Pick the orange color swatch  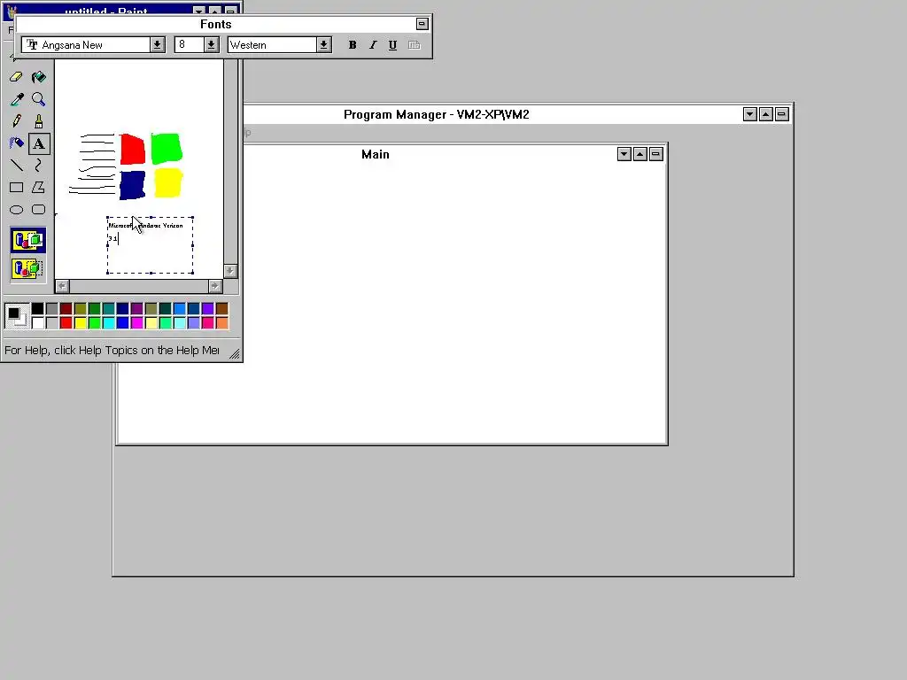tap(222, 322)
